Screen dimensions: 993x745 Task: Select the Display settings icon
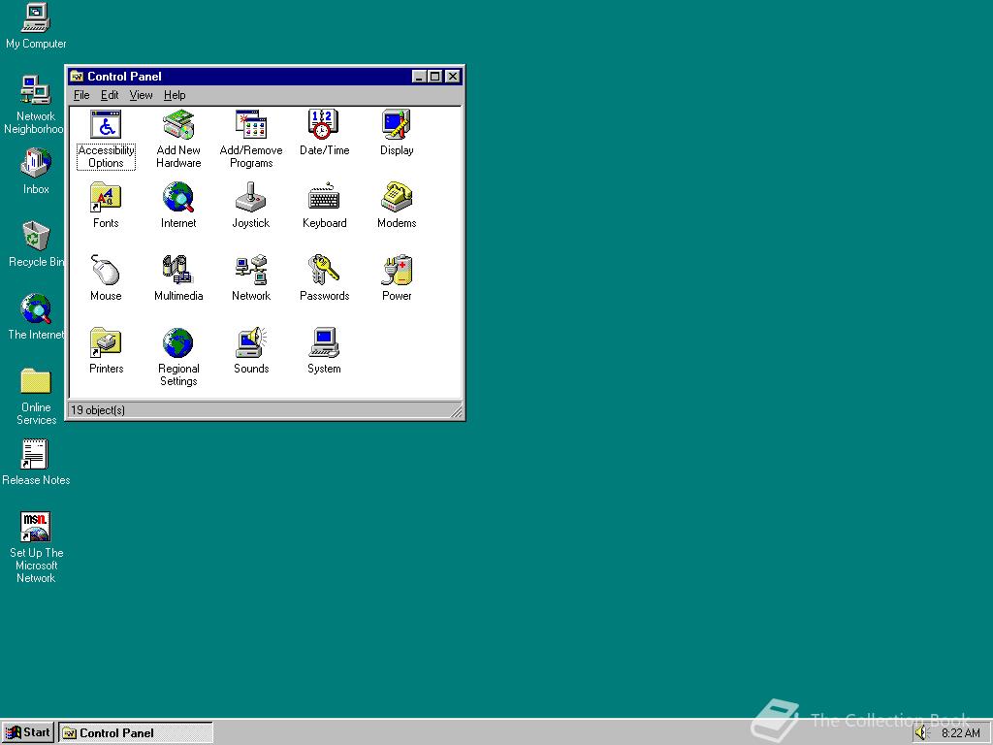(397, 125)
